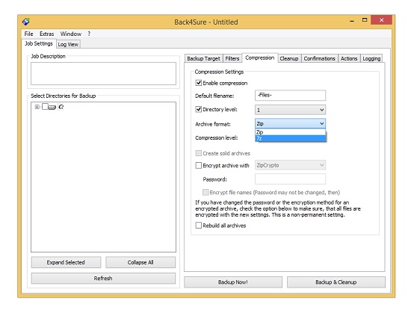Enable Encrypt archive with checkbox
The height and width of the screenshot is (310, 411).
tap(199, 165)
